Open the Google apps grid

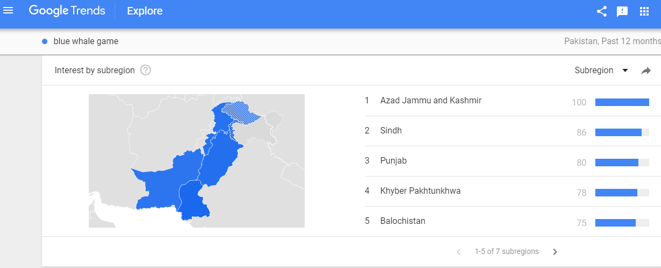644,11
